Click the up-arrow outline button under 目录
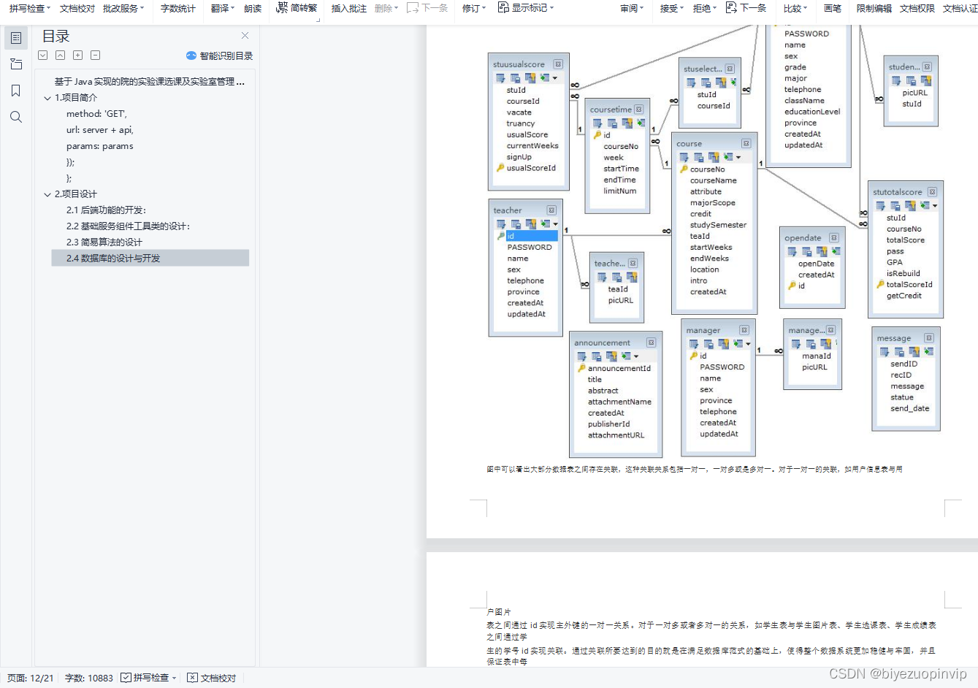This screenshot has height=688, width=978. [60, 56]
